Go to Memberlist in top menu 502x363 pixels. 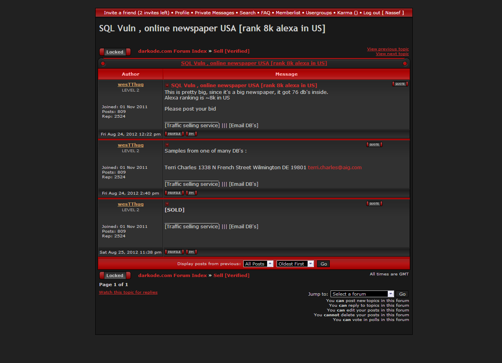click(288, 13)
